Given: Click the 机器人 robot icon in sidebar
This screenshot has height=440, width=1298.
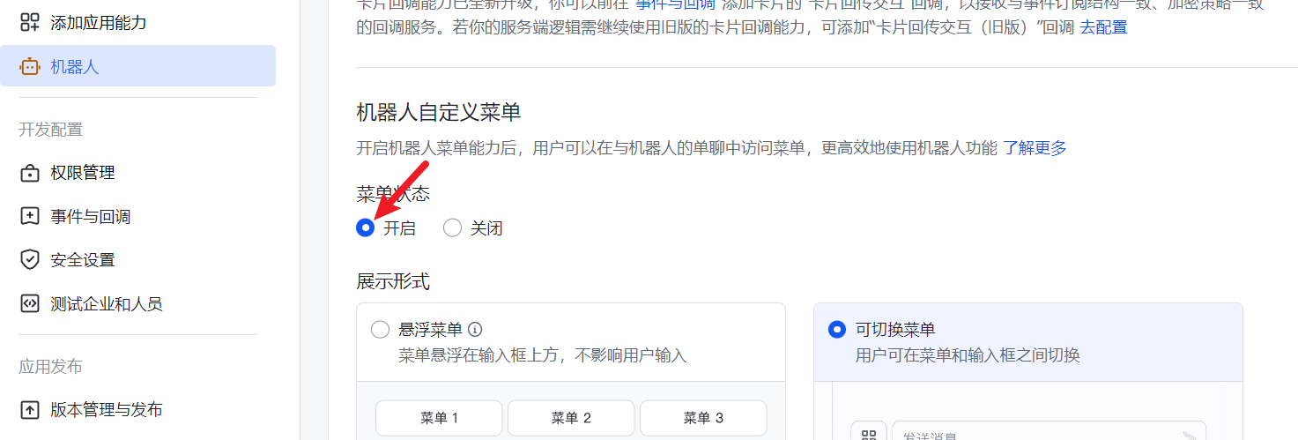Looking at the screenshot, I should click(x=30, y=66).
